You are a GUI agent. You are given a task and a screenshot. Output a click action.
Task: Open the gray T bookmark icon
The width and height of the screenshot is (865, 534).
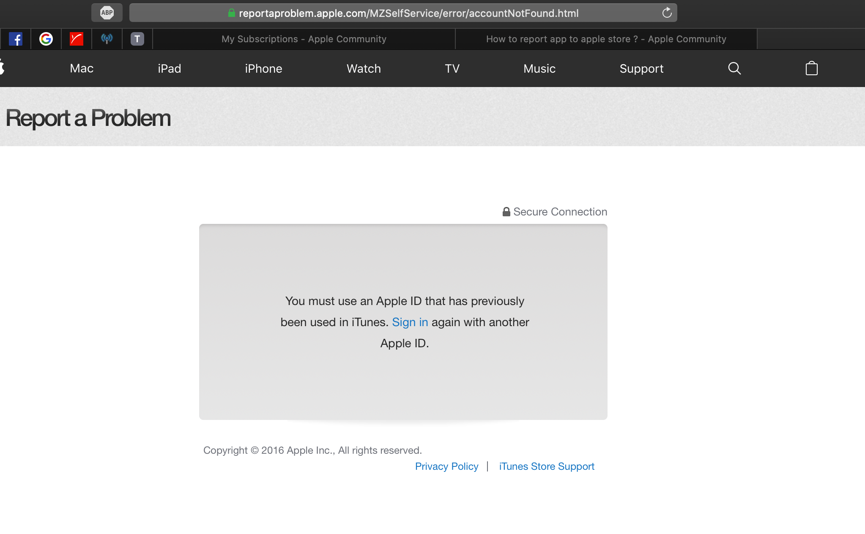137,39
